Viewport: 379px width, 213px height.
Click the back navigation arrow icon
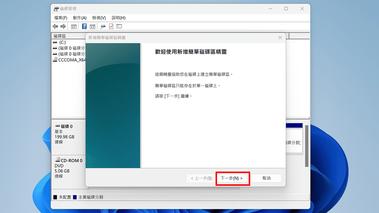[55, 26]
